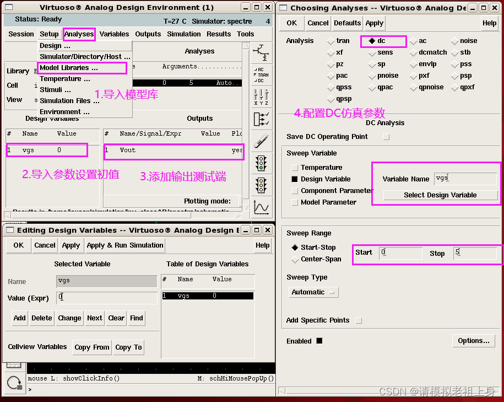Open the Variables menu
This screenshot has height=402, width=504.
[x=114, y=34]
